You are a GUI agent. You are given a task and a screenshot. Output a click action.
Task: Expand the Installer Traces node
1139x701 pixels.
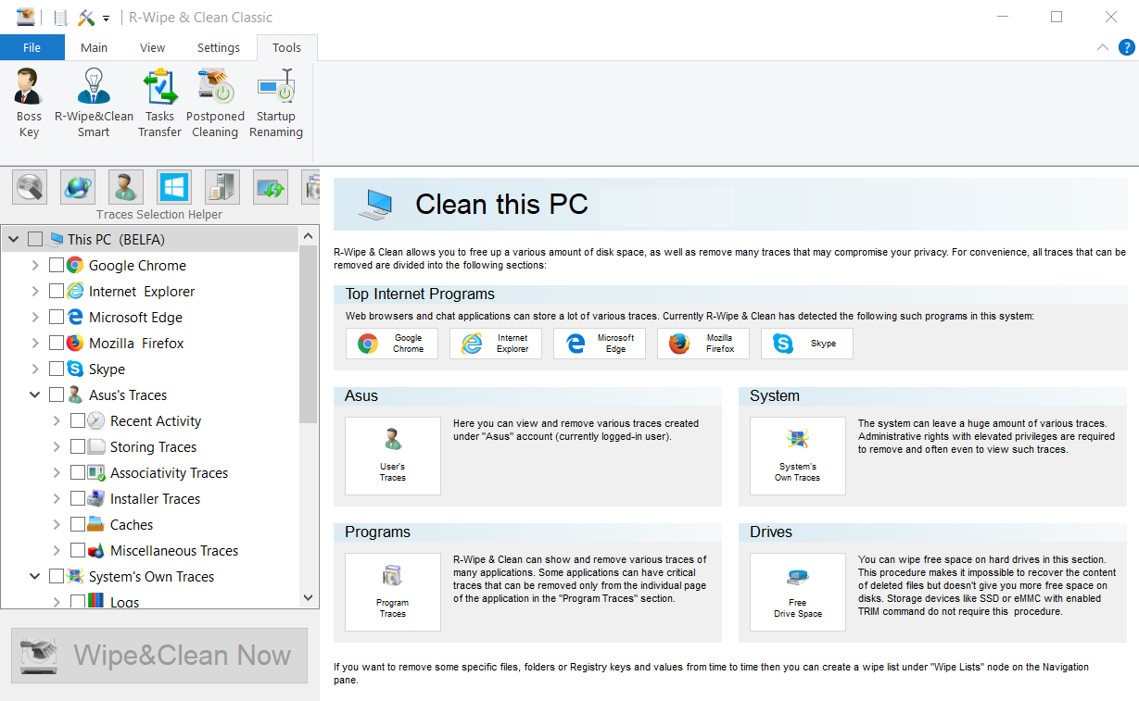(x=57, y=498)
